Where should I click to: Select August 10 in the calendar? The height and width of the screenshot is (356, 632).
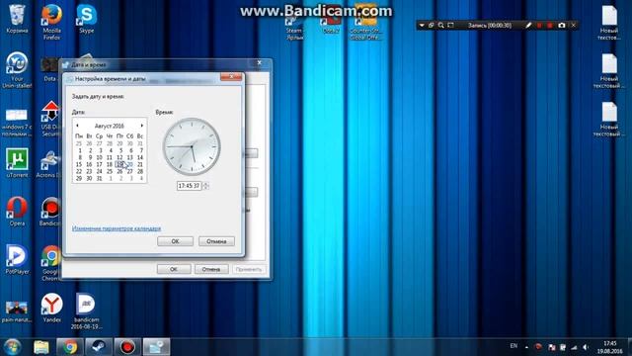click(99, 157)
